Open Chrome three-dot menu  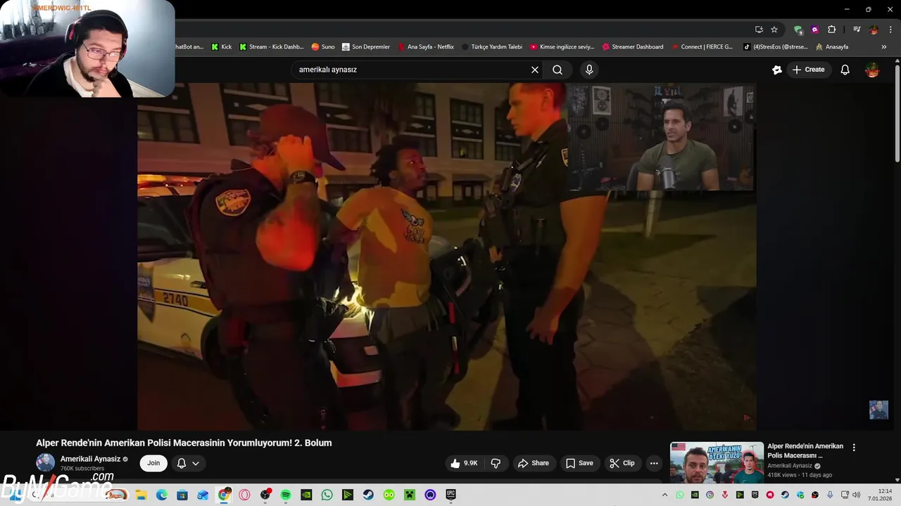click(890, 30)
